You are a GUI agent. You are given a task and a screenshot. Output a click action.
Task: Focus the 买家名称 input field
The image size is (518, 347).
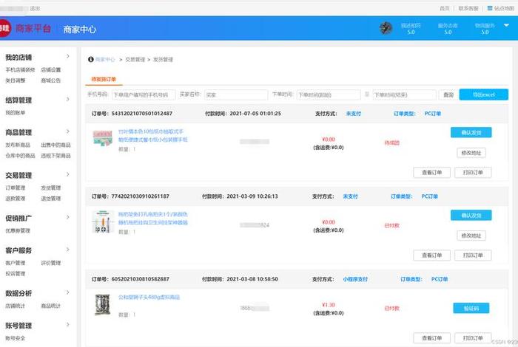236,95
